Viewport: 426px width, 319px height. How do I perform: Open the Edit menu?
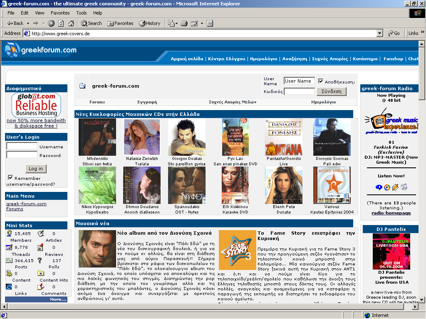tap(25, 13)
